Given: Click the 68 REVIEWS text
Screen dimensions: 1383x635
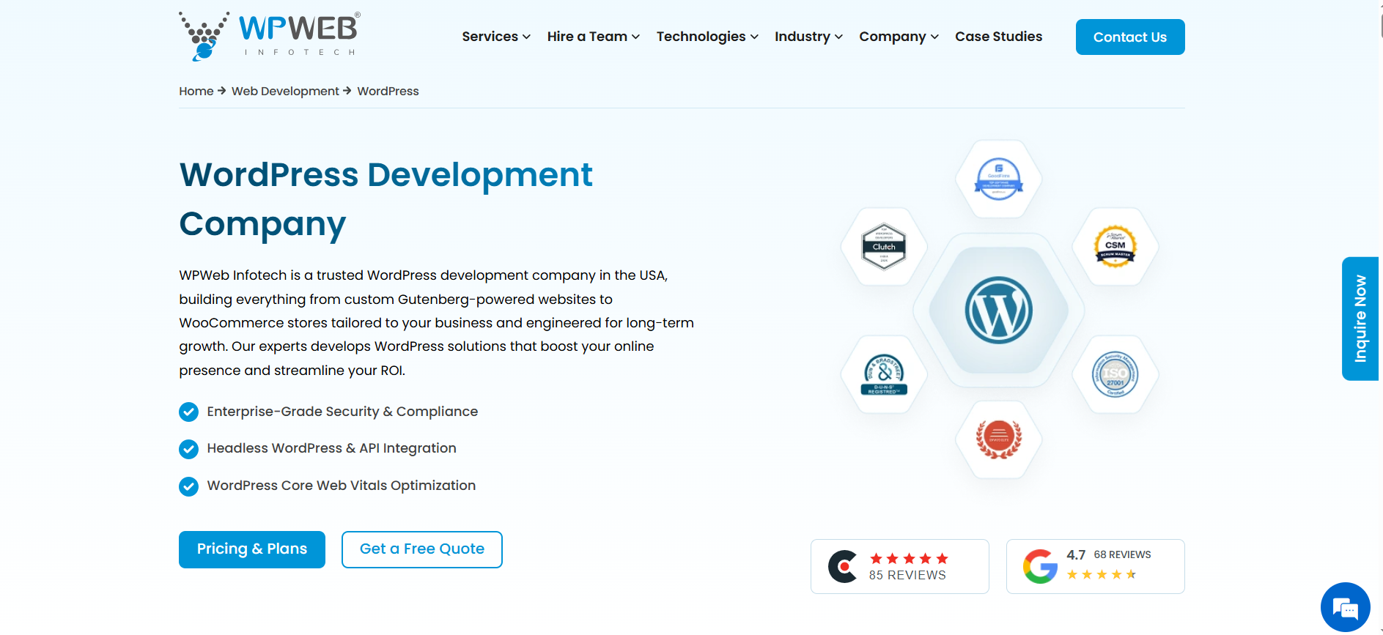Looking at the screenshot, I should click(1122, 554).
